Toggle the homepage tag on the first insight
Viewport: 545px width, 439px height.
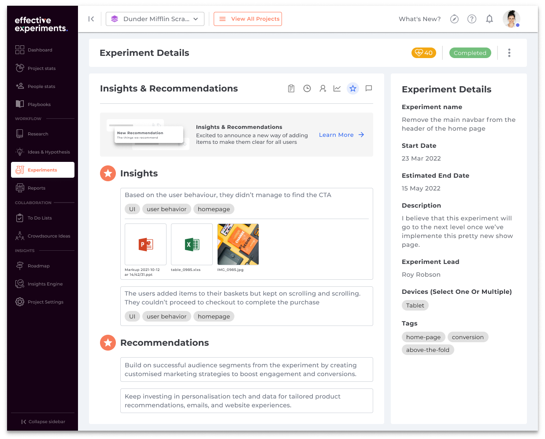214,209
